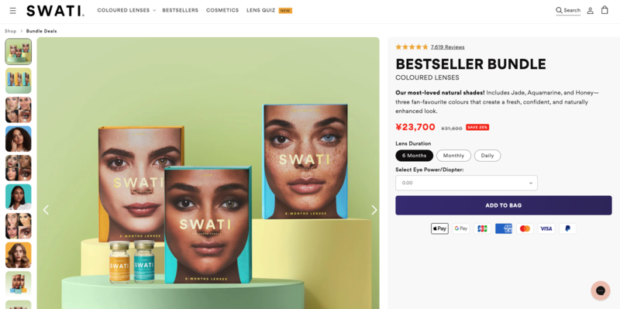Show next product image arrow

tap(374, 210)
